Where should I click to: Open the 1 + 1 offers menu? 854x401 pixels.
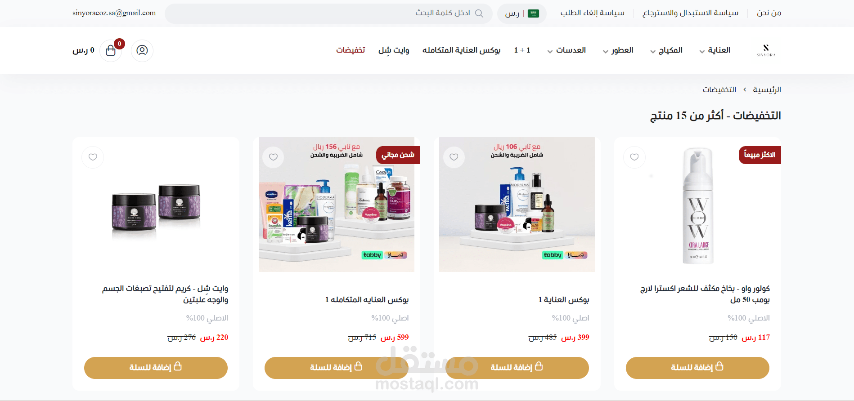click(x=522, y=50)
